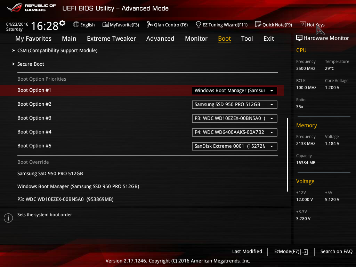Change language via English label
Image resolution: width=356 pixels, height=267 pixels.
coord(87,25)
